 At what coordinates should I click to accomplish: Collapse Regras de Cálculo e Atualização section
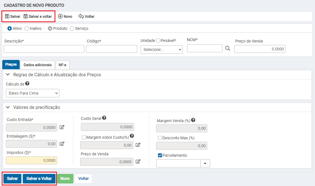point(8,74)
